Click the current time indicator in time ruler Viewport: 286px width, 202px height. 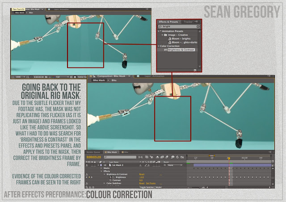229,158
